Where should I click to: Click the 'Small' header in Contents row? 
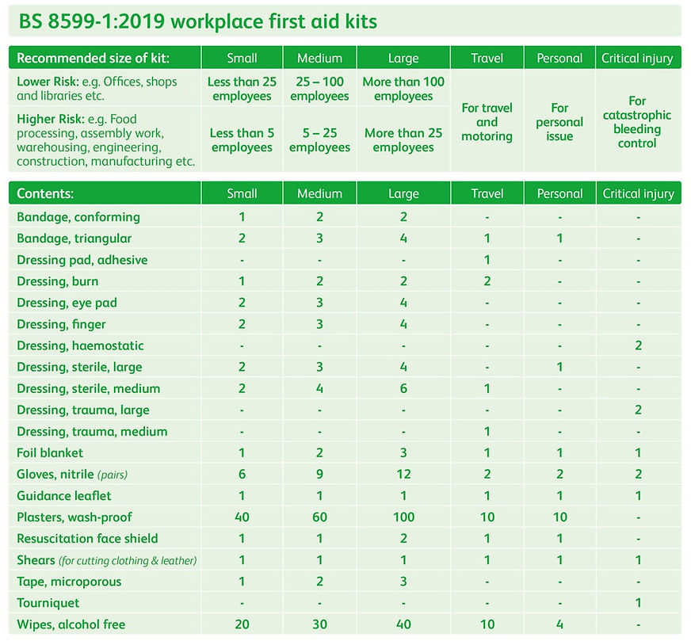(242, 193)
